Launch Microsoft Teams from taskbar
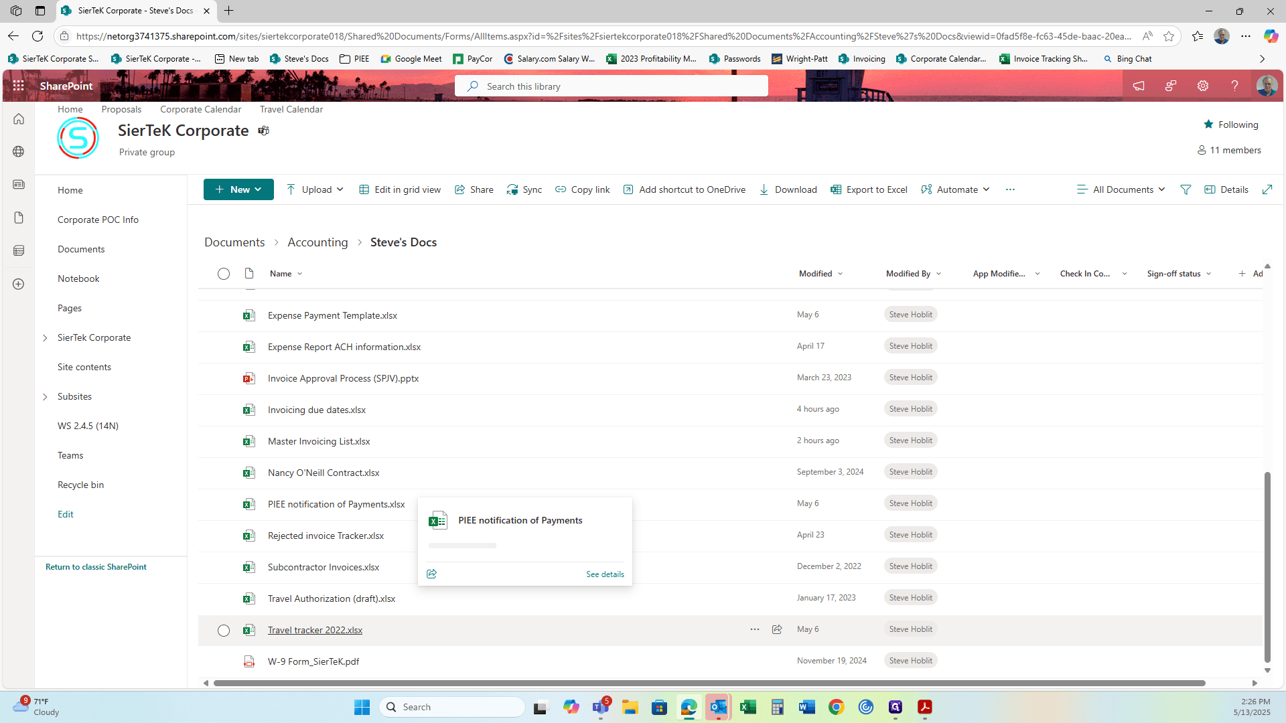 click(x=601, y=707)
